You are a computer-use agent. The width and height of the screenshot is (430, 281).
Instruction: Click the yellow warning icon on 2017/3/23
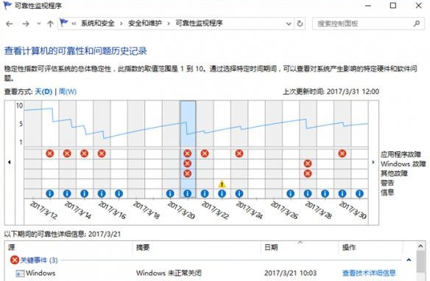[x=222, y=184]
